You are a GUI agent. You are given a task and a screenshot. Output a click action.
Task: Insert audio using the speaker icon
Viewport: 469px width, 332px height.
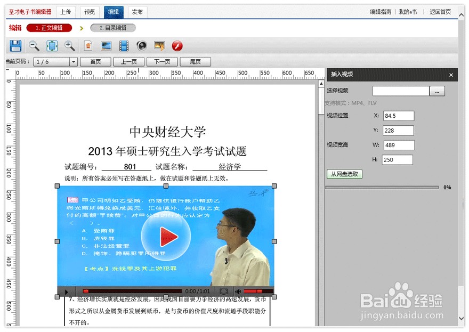point(142,46)
